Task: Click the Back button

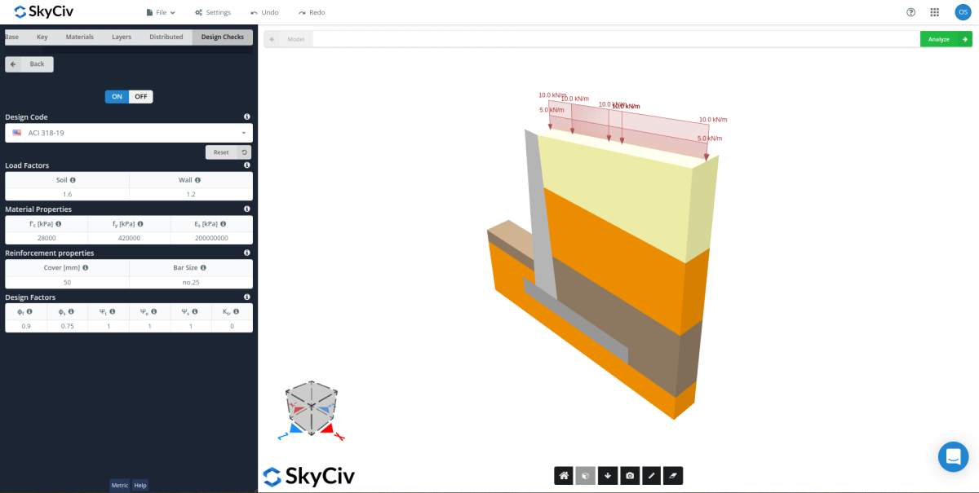Action: (29, 64)
